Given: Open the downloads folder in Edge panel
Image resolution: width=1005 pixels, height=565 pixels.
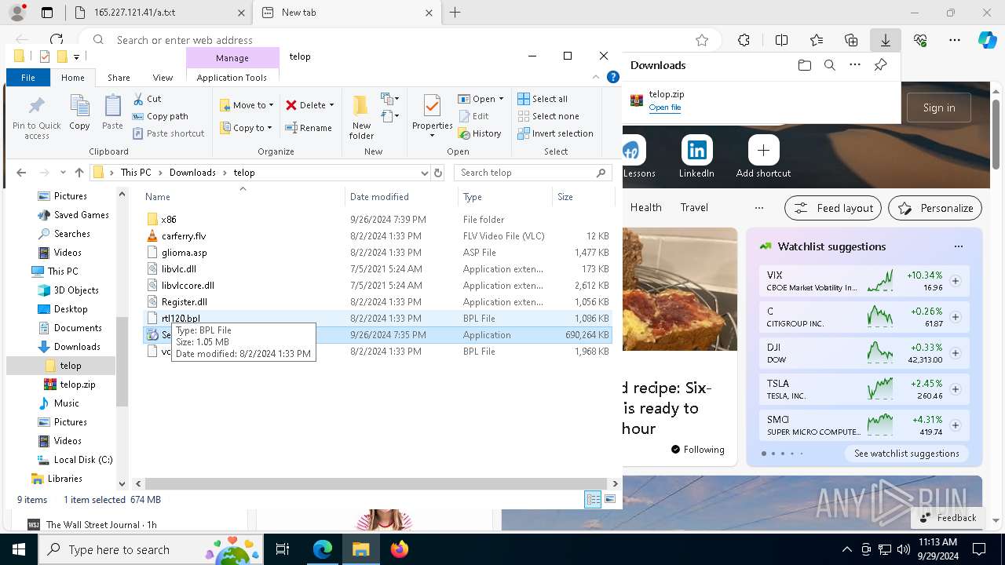Looking at the screenshot, I should 804,65.
